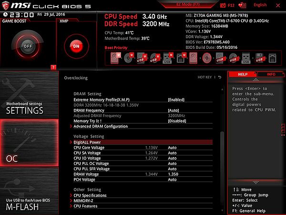Take a screenshot with the F12 camera icon

tap(223, 5)
